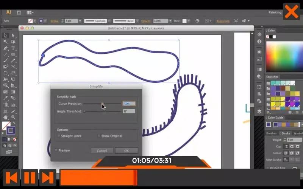Toggle the Draw Inside mode
This screenshot has height=189, width=303.
coord(14,146)
